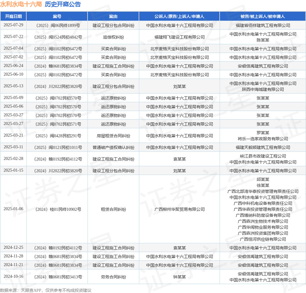Click case number "(2025)闽06民终1899号"
The width and height of the screenshot is (306, 293).
coord(57,25)
